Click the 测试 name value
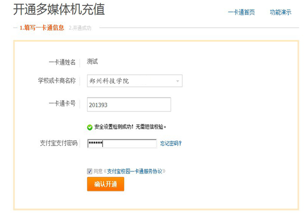The width and height of the screenshot is (307, 213). click(x=92, y=61)
